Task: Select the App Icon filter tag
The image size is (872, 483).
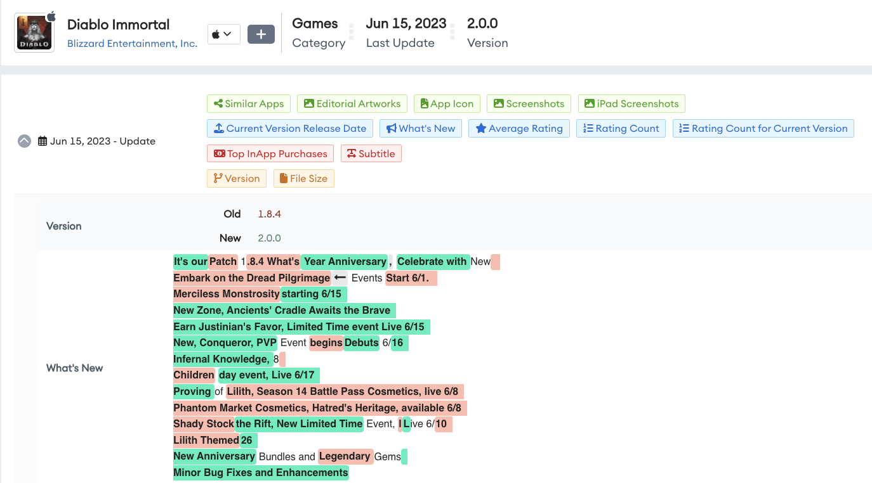Action: pos(447,104)
